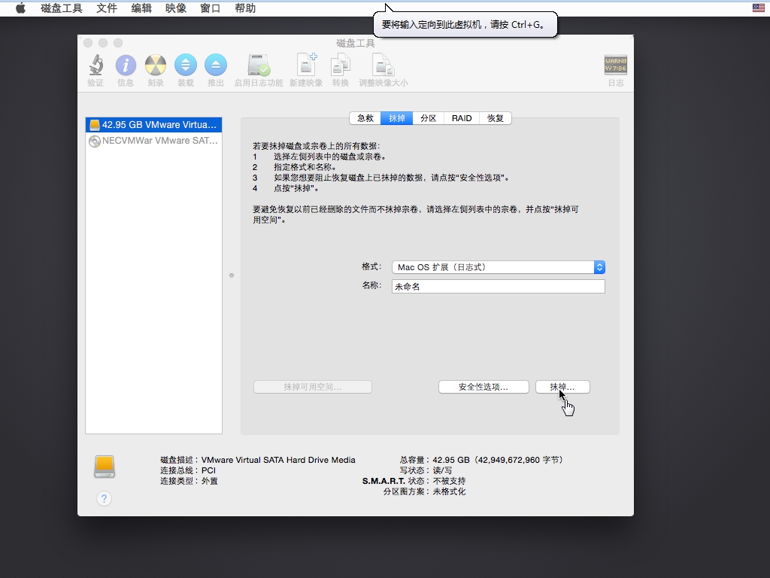Switch to the First Aid (急救) tab
Screen dimensions: 770x578
point(365,118)
